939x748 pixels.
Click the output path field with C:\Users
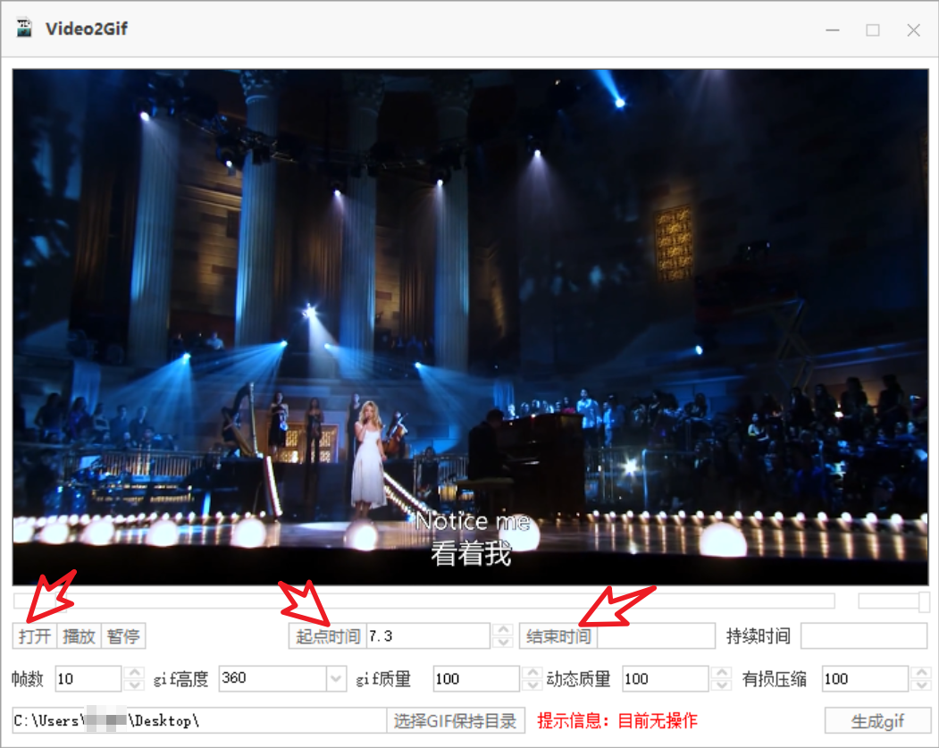(199, 720)
